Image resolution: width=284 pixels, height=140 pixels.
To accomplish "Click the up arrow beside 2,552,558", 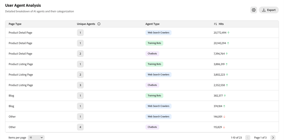I will [227, 85].
